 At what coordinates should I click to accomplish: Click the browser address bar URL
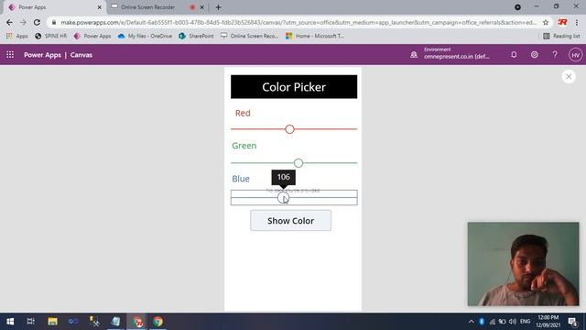[298, 22]
